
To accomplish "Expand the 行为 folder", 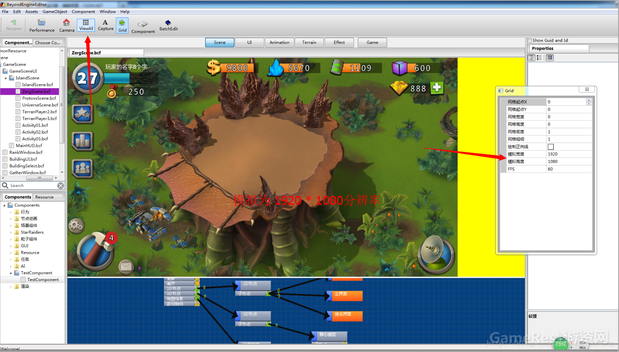I will tap(11, 212).
